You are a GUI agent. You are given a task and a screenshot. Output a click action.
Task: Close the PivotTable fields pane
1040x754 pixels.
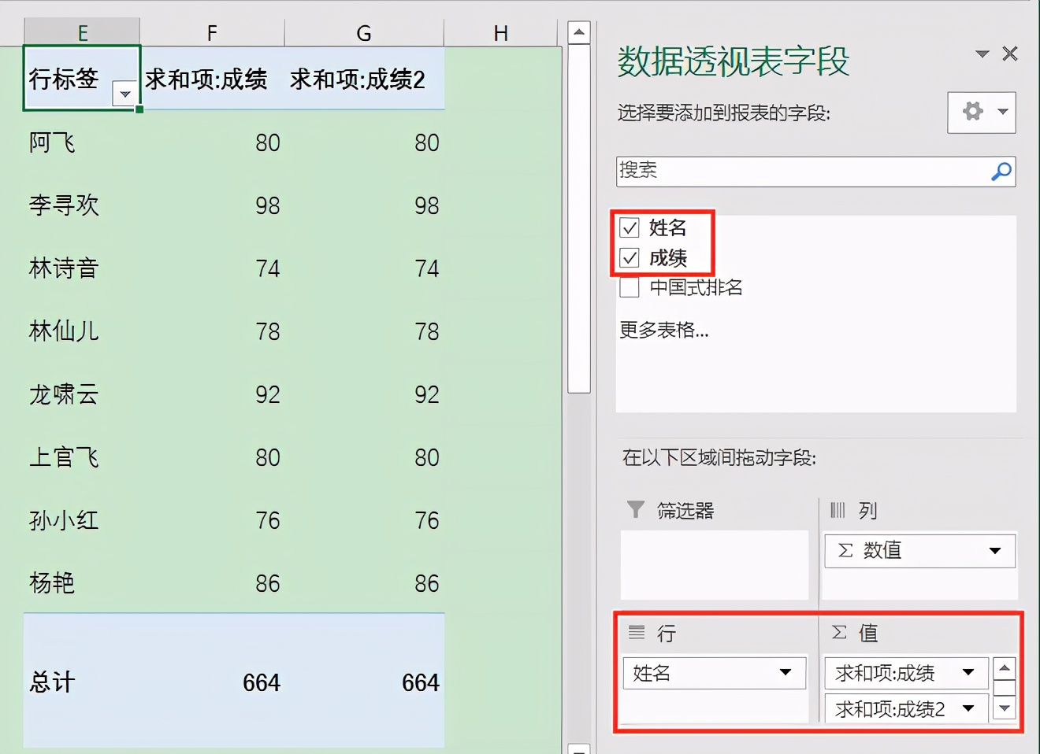point(1010,54)
